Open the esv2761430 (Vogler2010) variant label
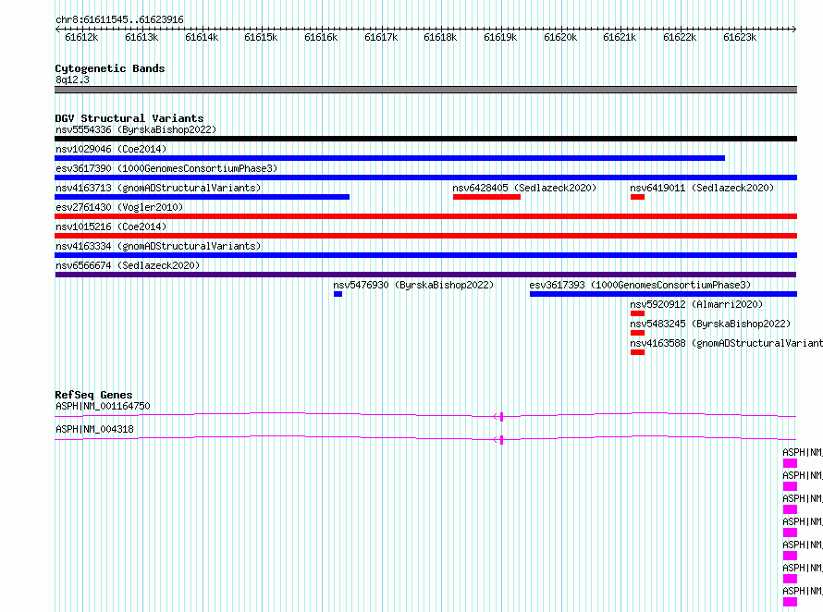The width and height of the screenshot is (823, 612). point(119,207)
